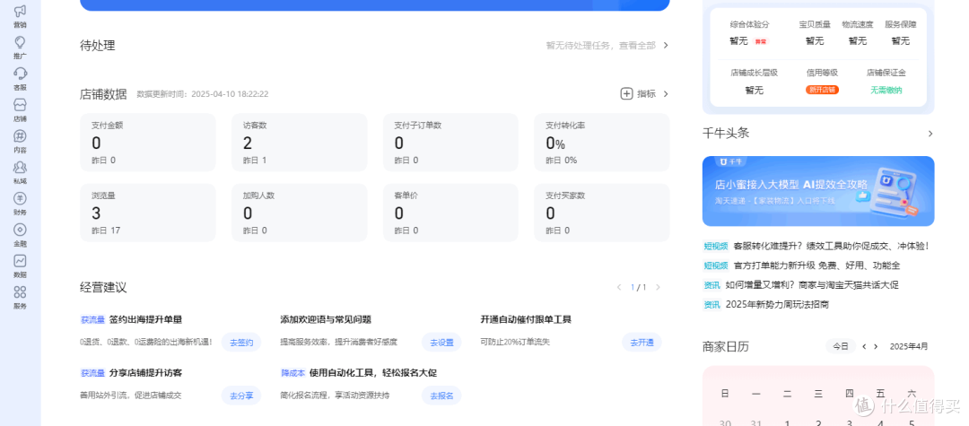Open 暂无待处理任务，查看全部 link
The height and width of the screenshot is (426, 969).
(600, 45)
